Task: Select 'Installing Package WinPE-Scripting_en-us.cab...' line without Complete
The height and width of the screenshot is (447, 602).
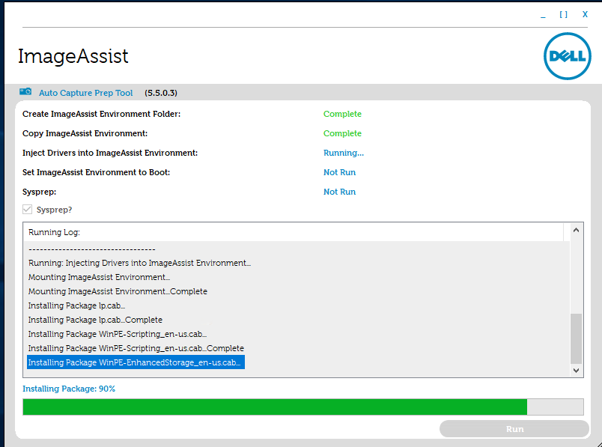Action: [118, 334]
